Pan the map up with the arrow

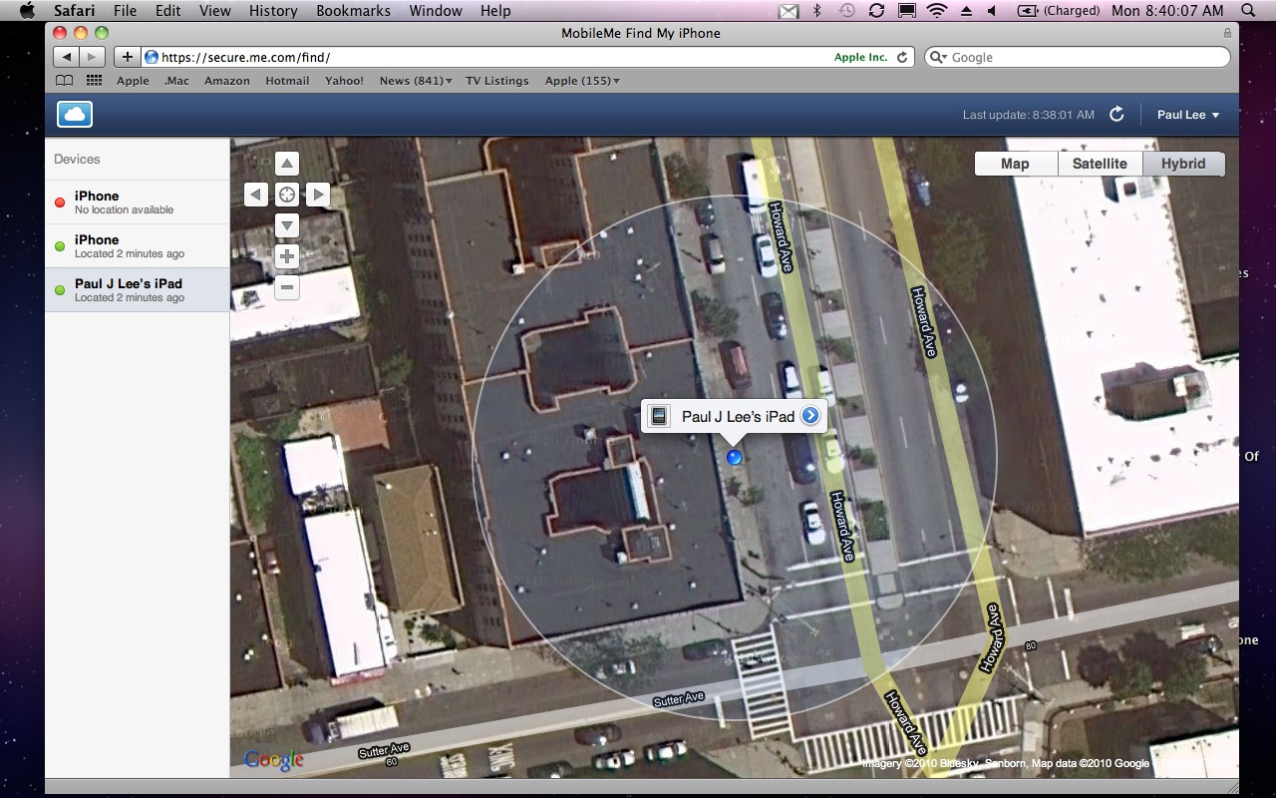[x=286, y=164]
